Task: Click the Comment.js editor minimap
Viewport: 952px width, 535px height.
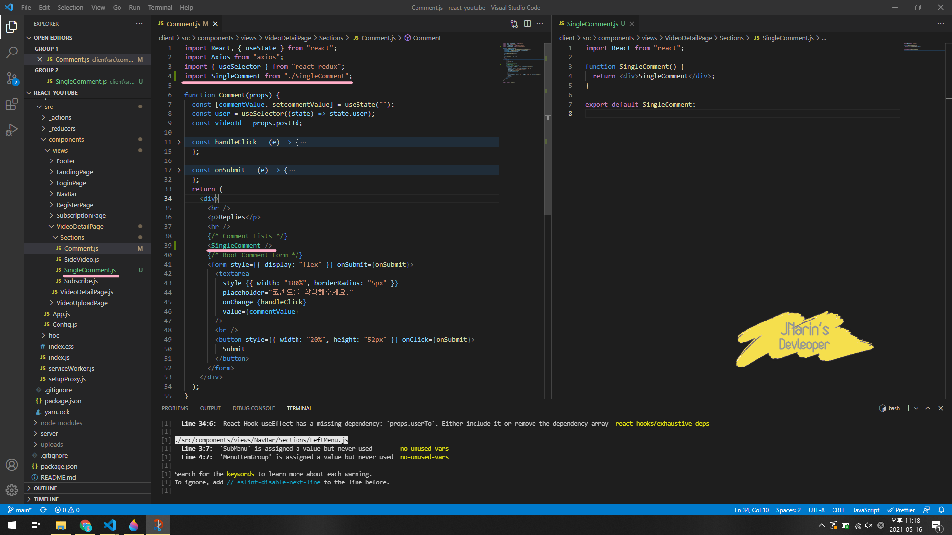Action: pos(522,62)
